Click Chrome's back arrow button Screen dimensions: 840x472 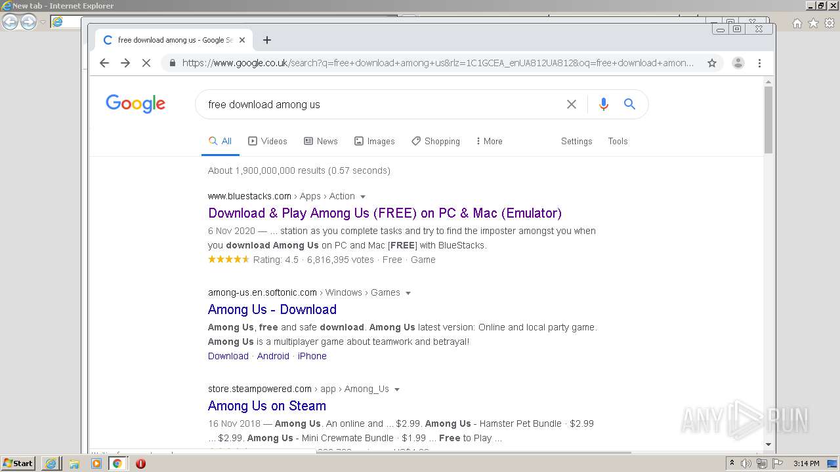click(x=104, y=63)
